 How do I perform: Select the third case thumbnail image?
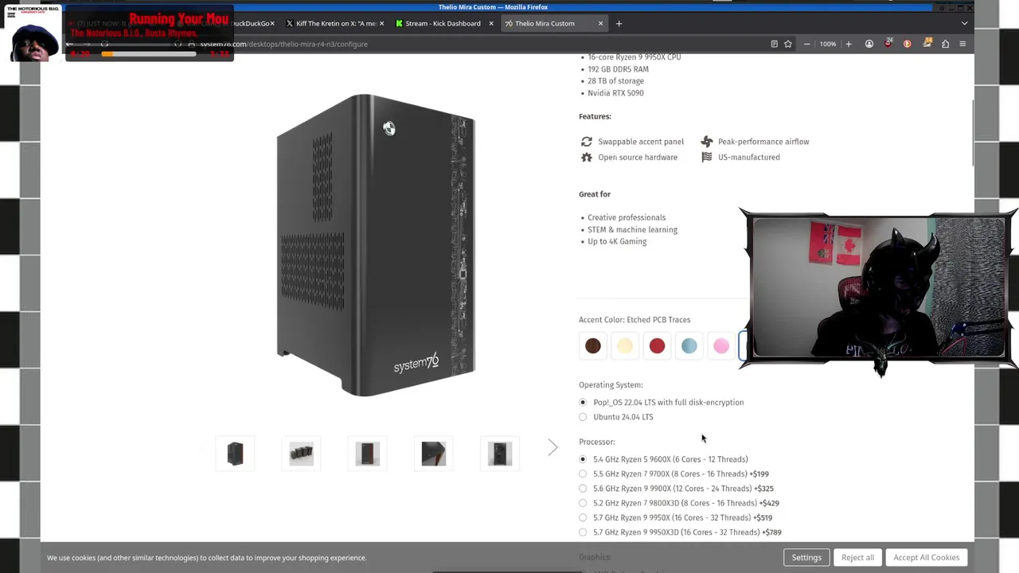367,454
